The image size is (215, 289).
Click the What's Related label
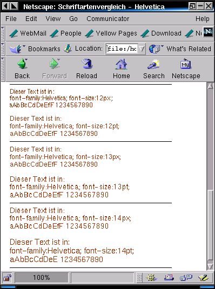pos(189,49)
